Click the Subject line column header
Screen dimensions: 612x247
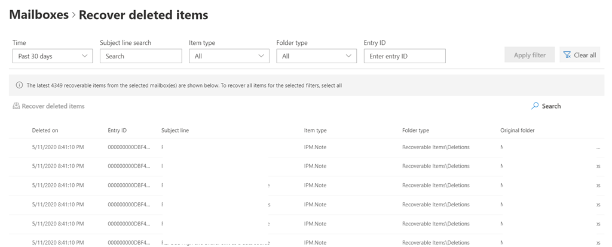point(175,130)
